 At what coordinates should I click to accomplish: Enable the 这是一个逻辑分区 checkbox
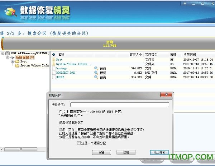(x=79, y=143)
